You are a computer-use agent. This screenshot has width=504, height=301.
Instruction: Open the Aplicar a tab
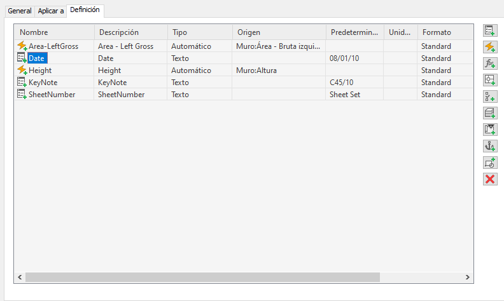[51, 11]
